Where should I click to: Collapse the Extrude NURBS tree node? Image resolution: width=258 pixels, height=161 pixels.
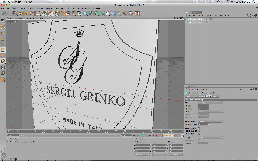186,19
